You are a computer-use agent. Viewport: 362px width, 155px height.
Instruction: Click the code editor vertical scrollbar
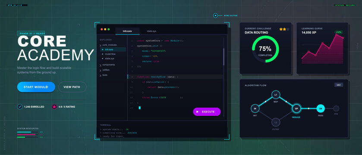coord(223,57)
